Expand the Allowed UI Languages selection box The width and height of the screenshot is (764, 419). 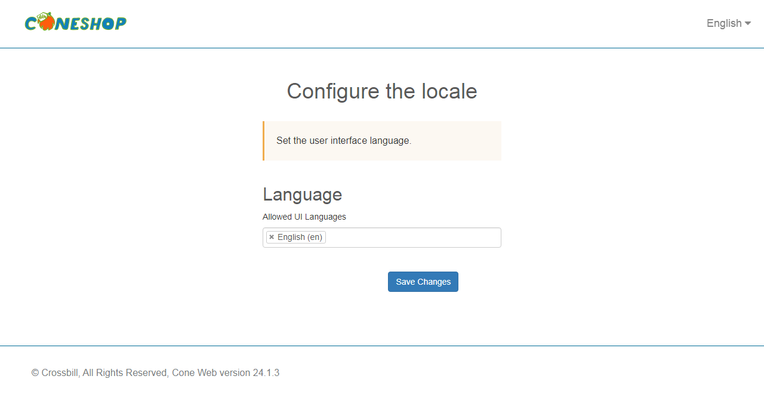[x=382, y=237]
